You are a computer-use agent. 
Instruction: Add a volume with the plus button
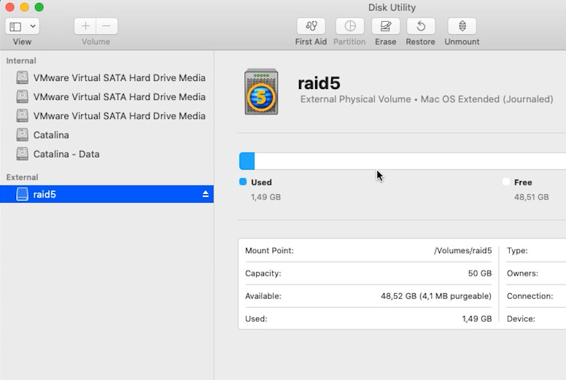(x=85, y=26)
